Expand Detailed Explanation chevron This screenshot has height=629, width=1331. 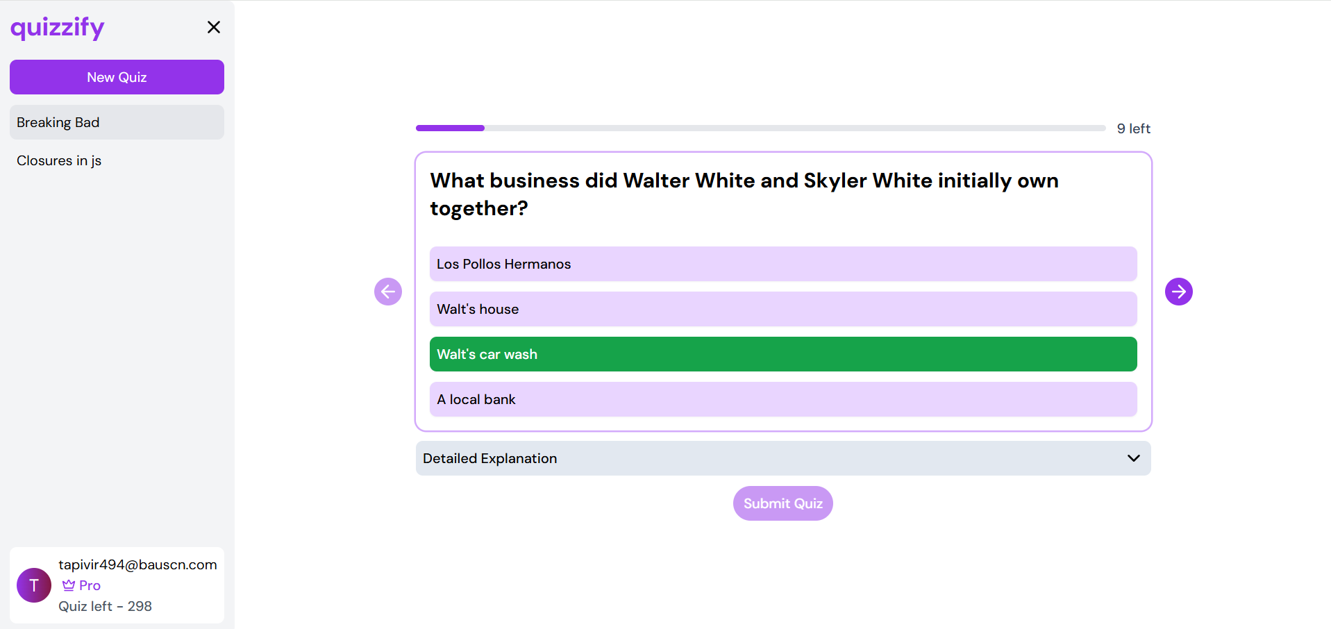[x=1133, y=458]
